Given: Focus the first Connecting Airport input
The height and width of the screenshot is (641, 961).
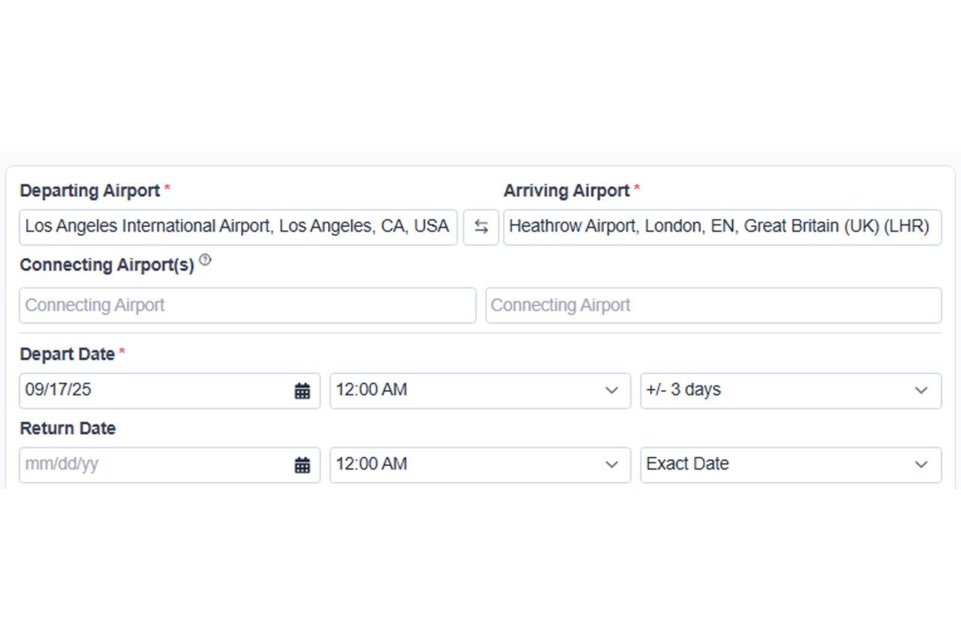Looking at the screenshot, I should [x=247, y=305].
